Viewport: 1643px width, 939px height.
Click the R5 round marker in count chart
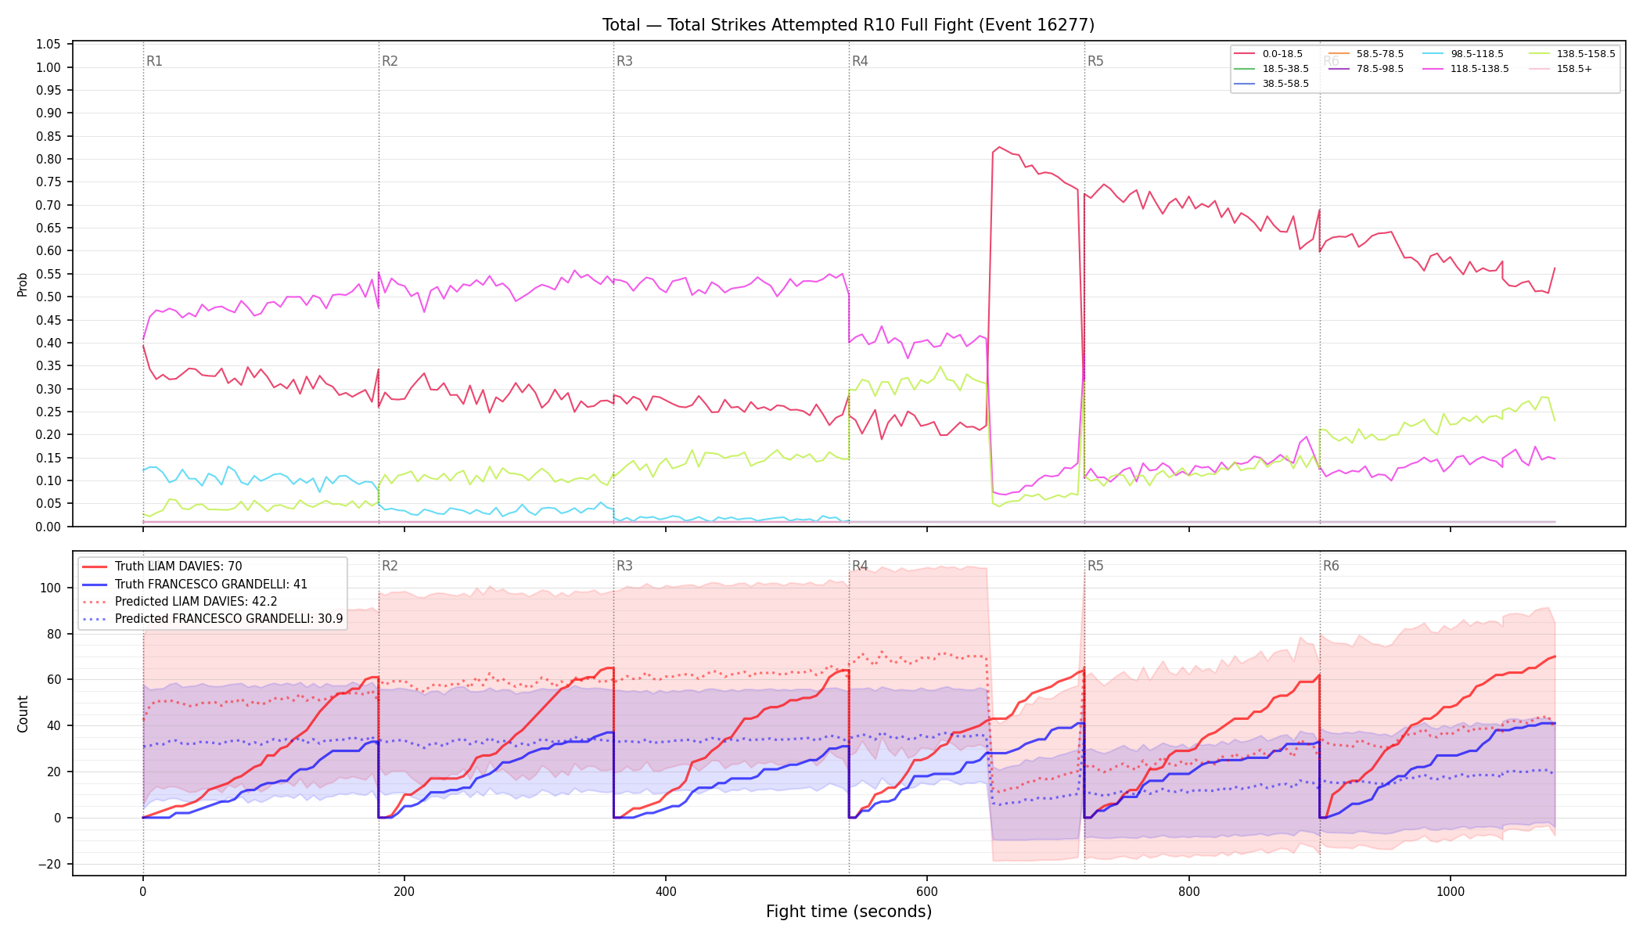click(x=1095, y=566)
